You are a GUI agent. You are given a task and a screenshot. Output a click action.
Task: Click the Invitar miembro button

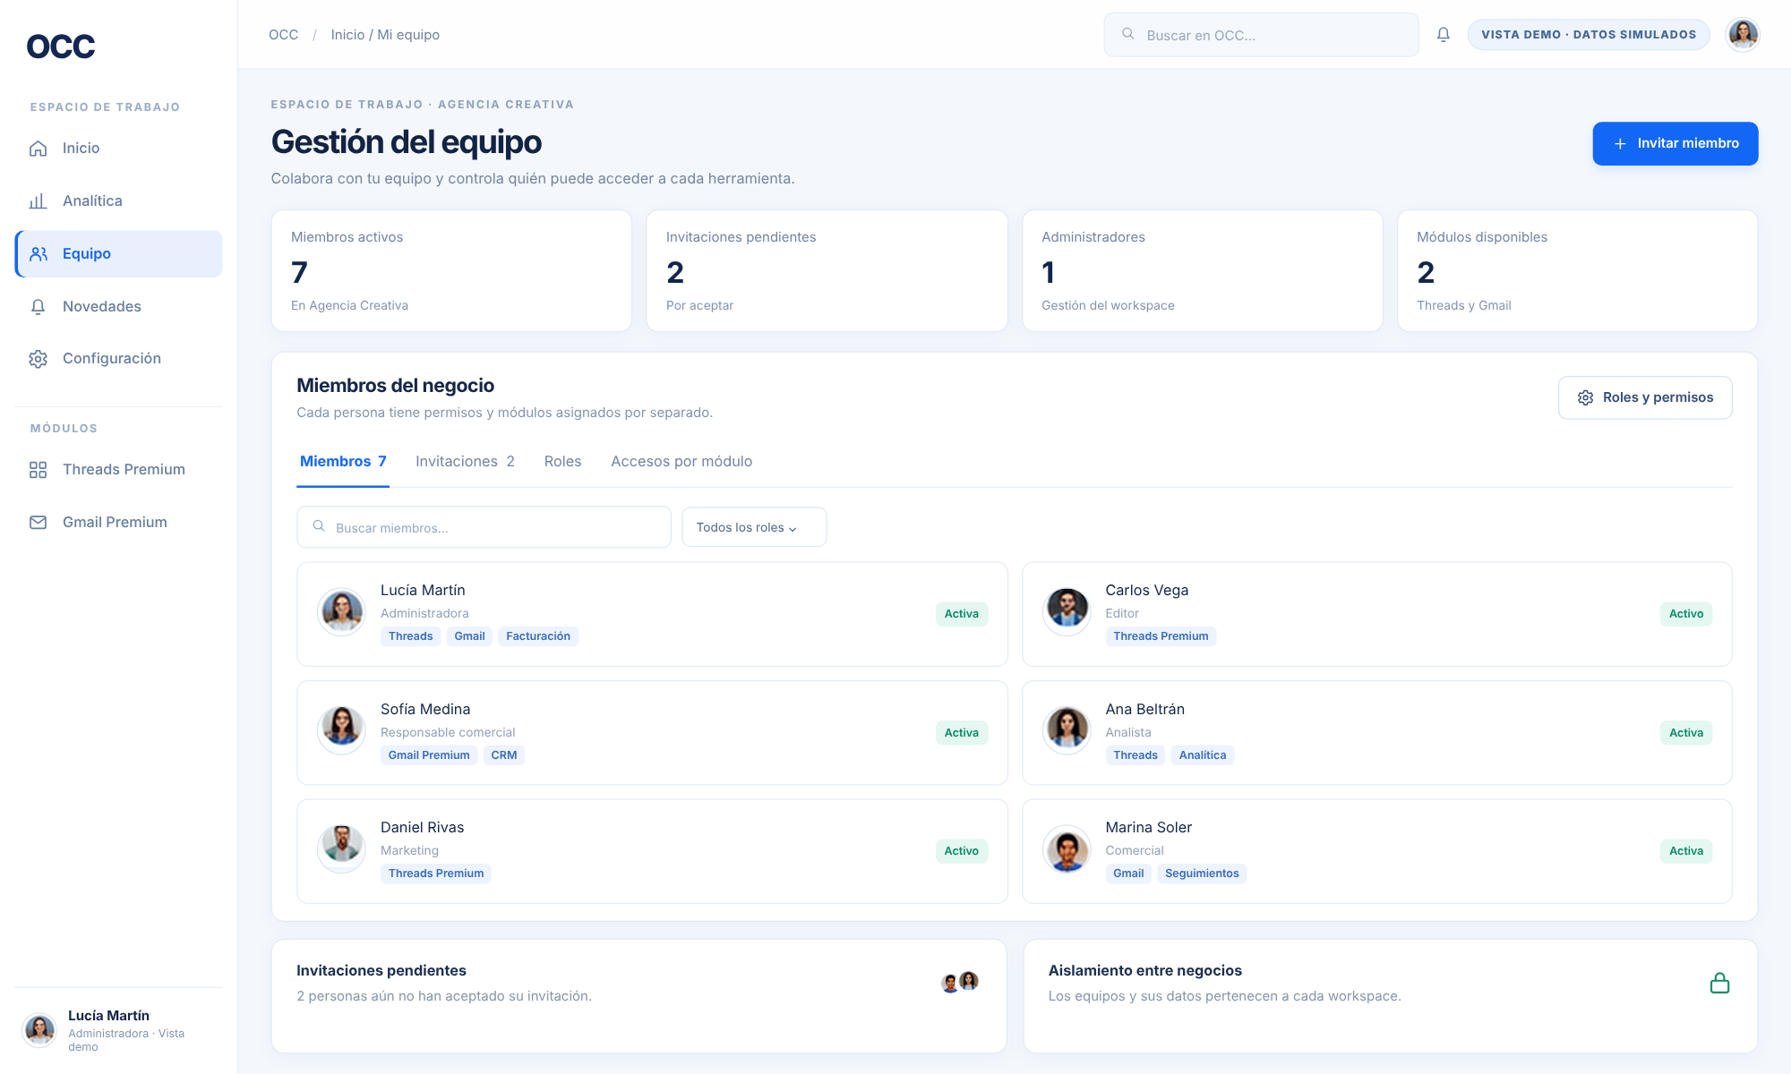pyautogui.click(x=1675, y=144)
